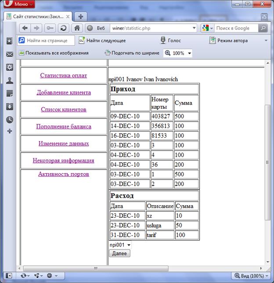Open the Mail envelope panel
This screenshot has height=283, width=274.
click(9, 54)
